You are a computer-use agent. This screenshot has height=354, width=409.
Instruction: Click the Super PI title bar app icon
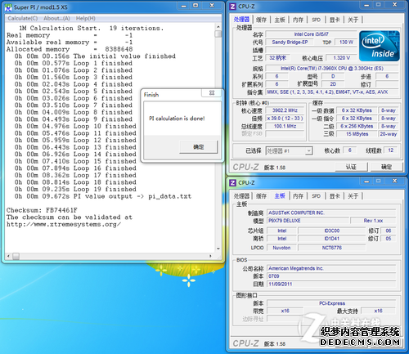click(8, 7)
